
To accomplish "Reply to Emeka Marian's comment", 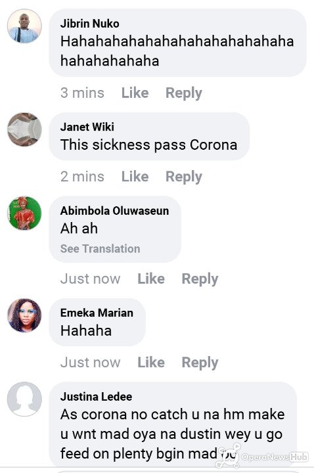I will pyautogui.click(x=200, y=363).
